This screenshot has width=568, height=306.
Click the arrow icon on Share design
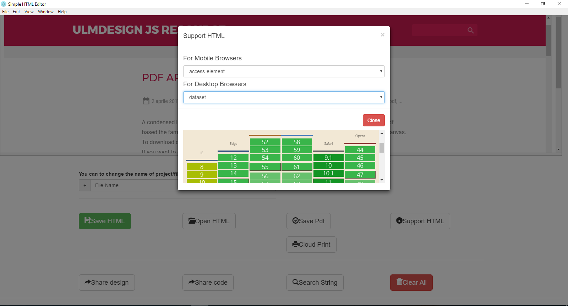tap(88, 282)
